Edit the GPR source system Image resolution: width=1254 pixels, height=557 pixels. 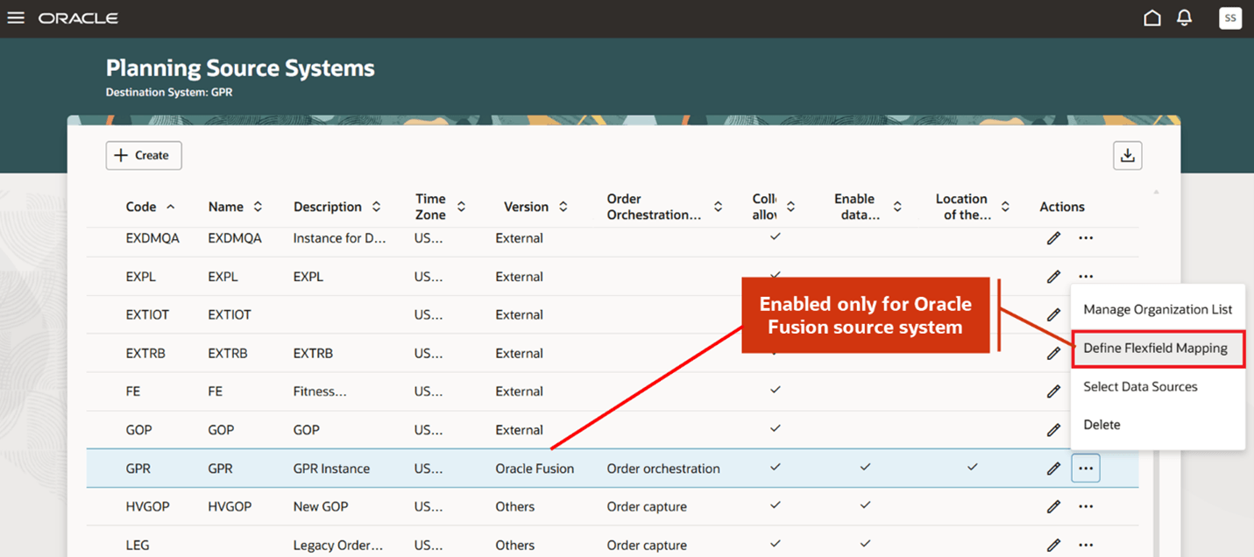(x=1053, y=469)
